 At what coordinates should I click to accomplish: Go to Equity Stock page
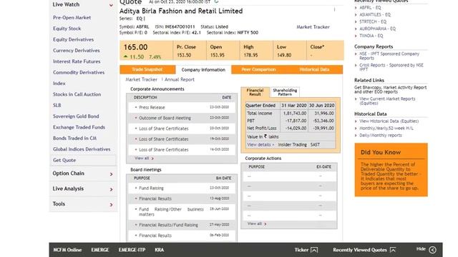click(67, 29)
